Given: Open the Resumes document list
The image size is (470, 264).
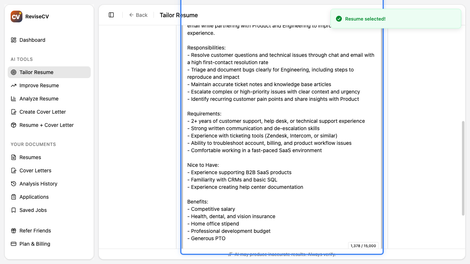Looking at the screenshot, I should 30,157.
